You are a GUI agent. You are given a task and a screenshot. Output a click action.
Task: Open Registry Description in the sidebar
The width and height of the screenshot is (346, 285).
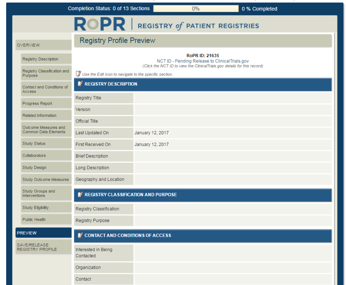coord(46,59)
